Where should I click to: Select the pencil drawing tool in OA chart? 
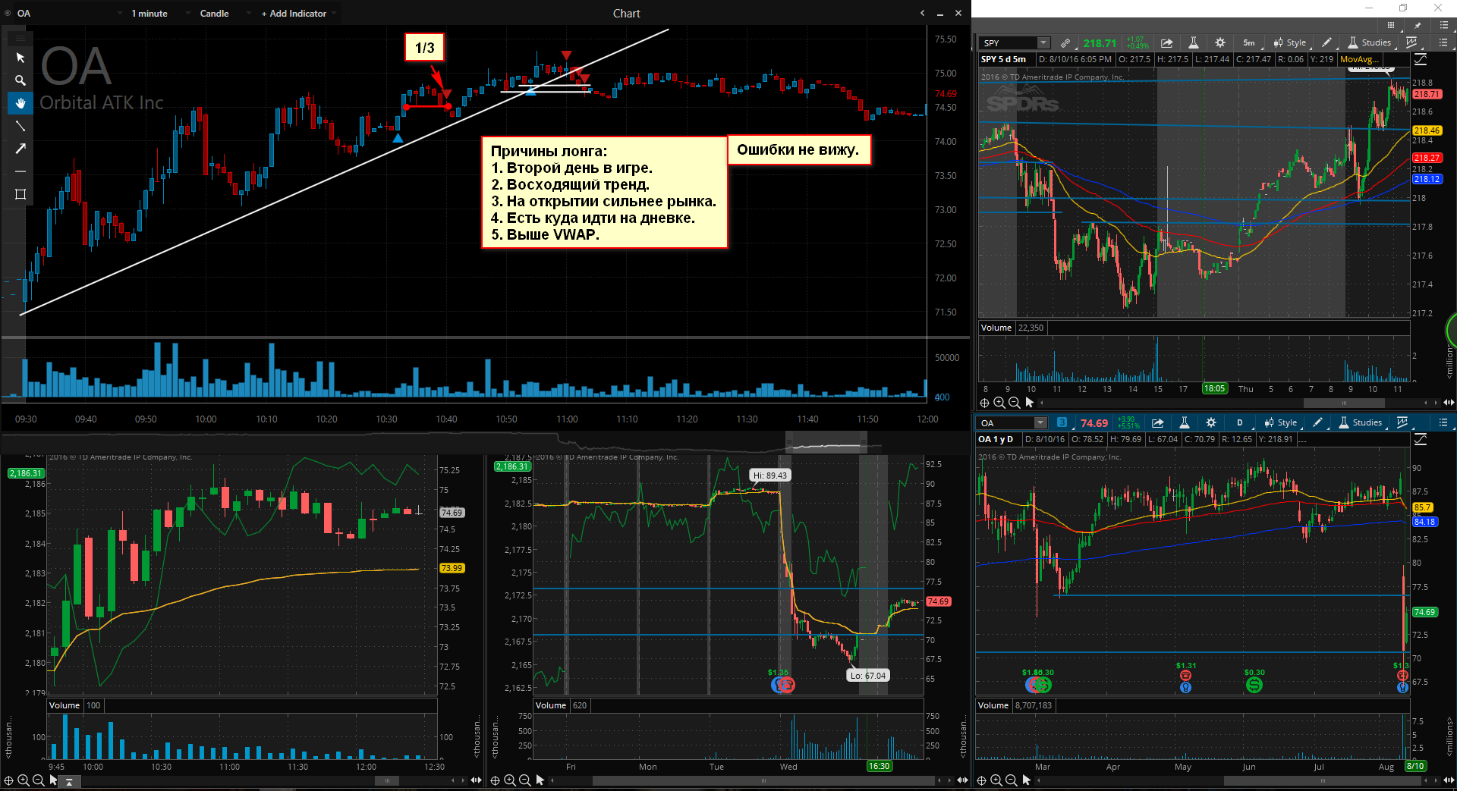[x=1317, y=422]
